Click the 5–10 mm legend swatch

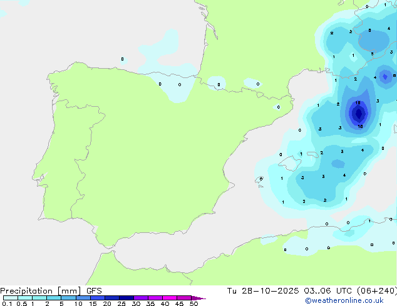click(x=68, y=298)
